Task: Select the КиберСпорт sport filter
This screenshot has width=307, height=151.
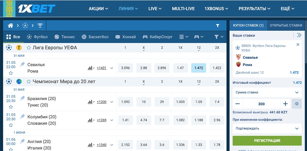Action: (x=158, y=37)
